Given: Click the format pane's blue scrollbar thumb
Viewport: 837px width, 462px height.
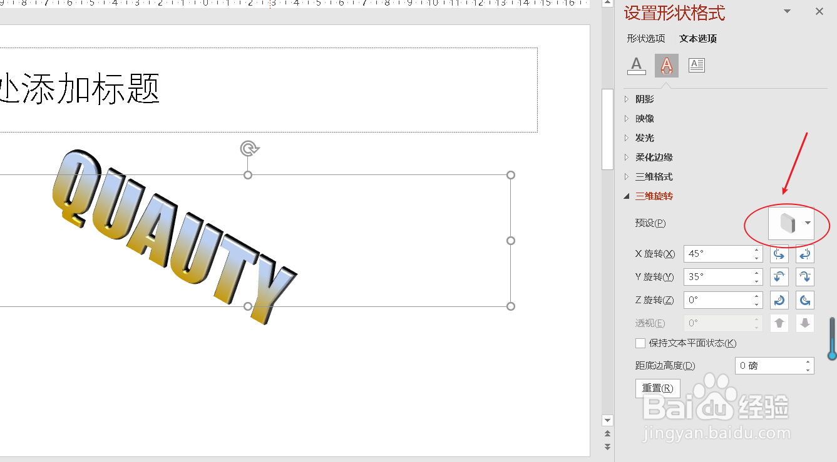Looking at the screenshot, I should (x=832, y=338).
